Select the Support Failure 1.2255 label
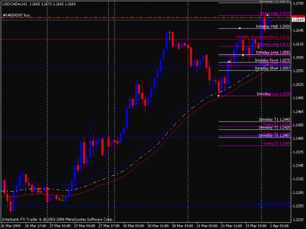Image resolution: width=306 pixels, height=229 pixels. pos(272,204)
